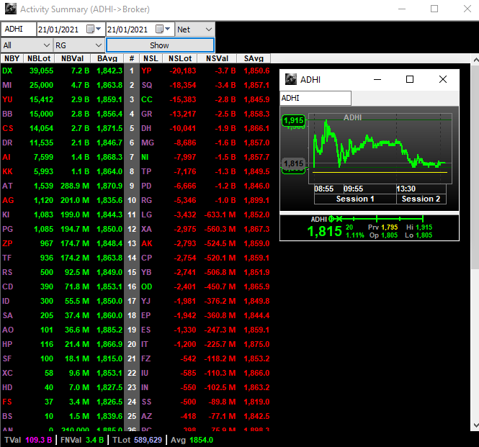The width and height of the screenshot is (479, 447).
Task: Select seller broker AZ
Action: pyautogui.click(x=147, y=416)
